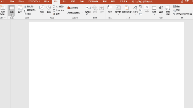193x108 pixels.
Task: Insert a Chart (图表)
Action: point(56,14)
